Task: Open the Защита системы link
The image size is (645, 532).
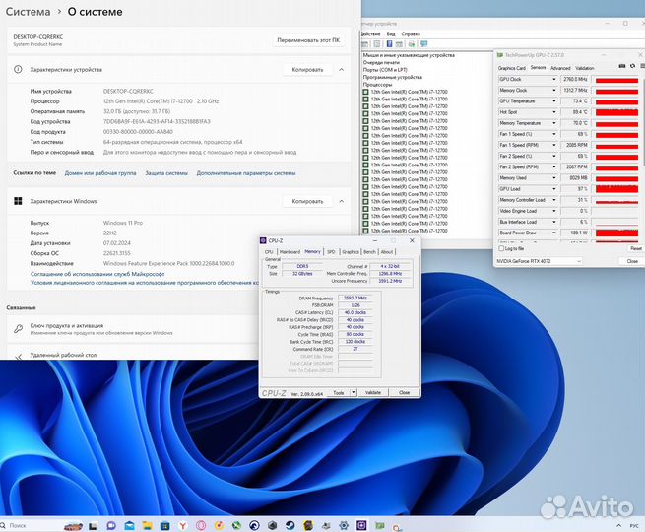Action: pos(166,173)
